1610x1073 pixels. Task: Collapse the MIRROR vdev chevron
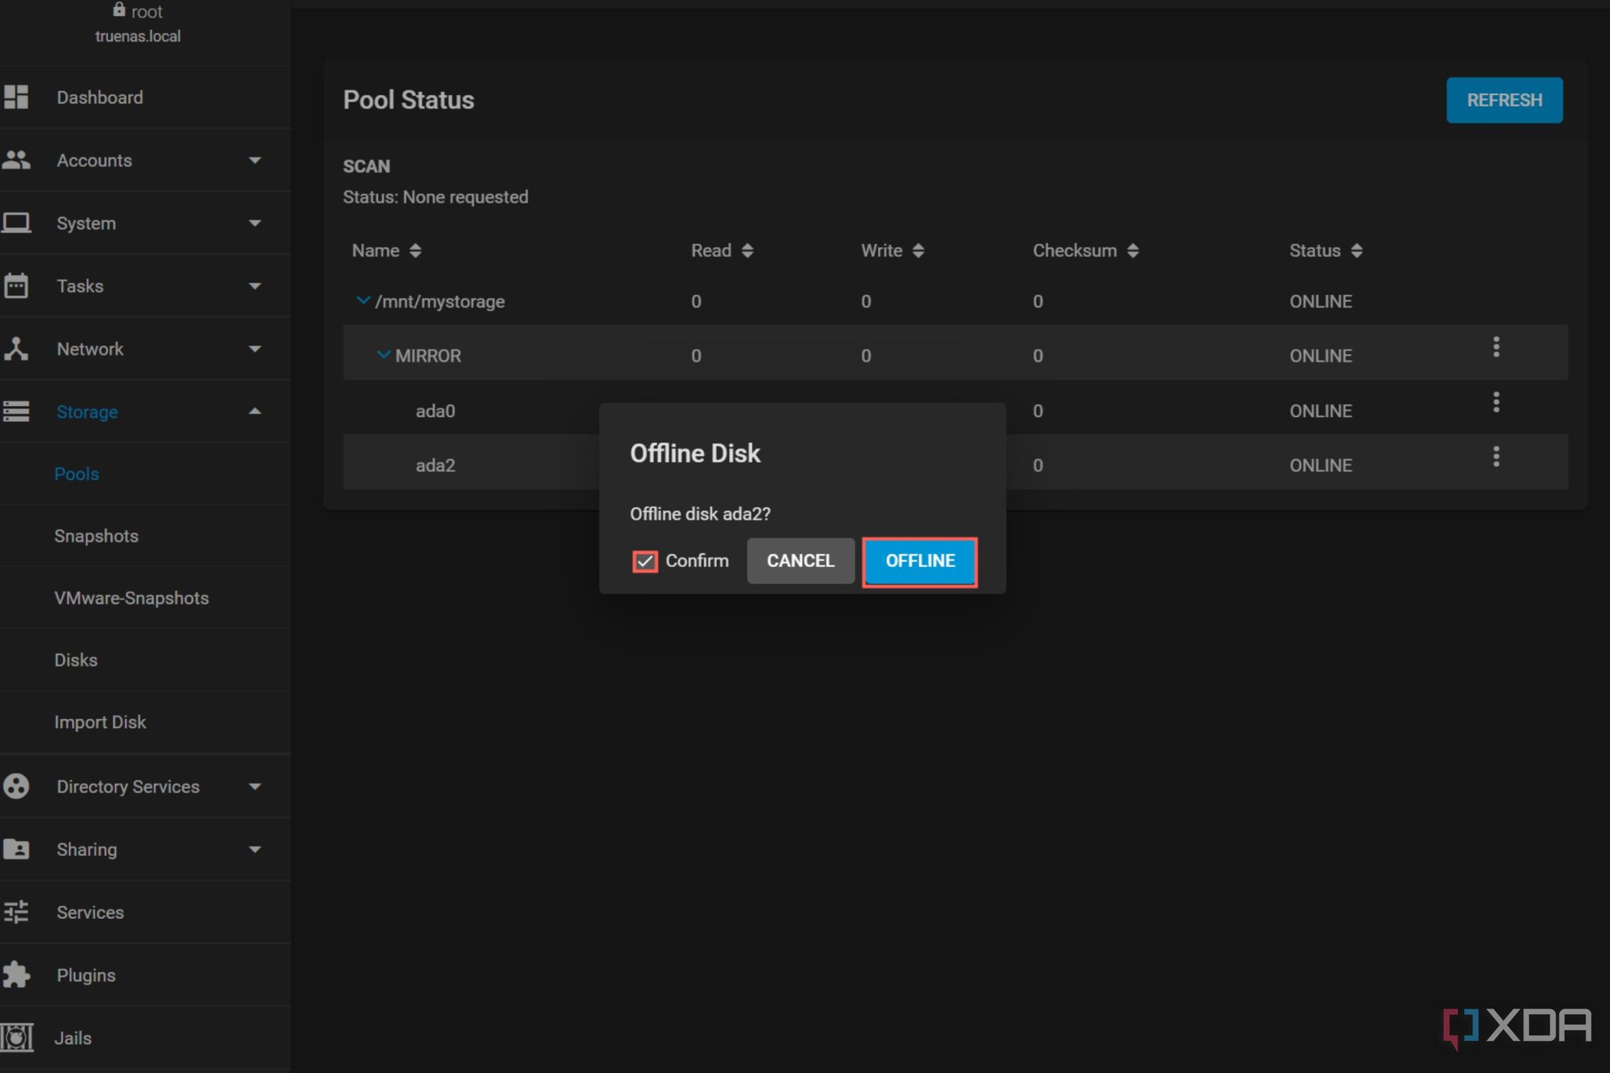[383, 355]
